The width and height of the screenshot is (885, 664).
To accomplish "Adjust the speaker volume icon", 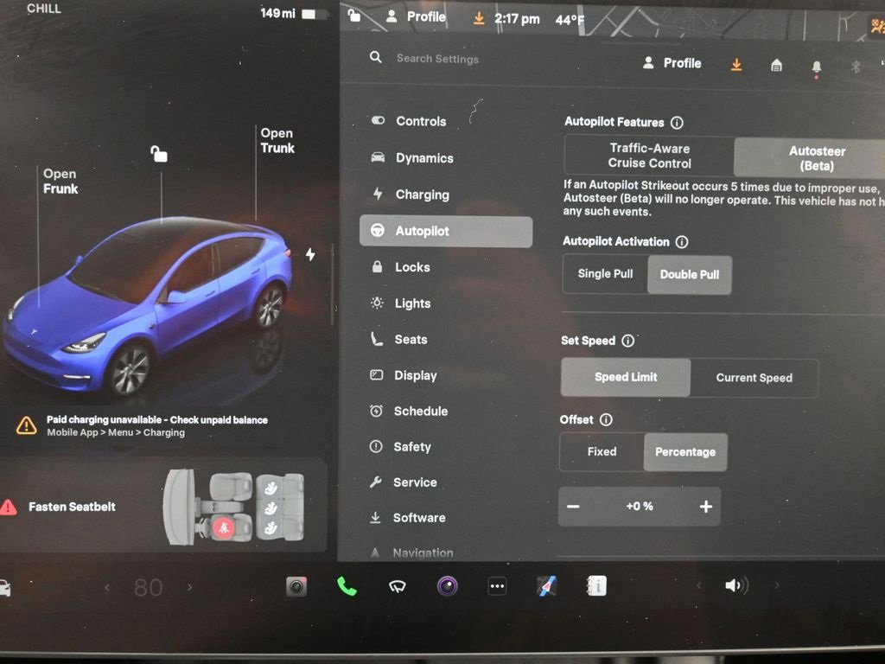I will tap(734, 585).
